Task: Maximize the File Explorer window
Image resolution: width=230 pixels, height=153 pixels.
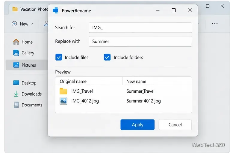Action: coord(208,6)
